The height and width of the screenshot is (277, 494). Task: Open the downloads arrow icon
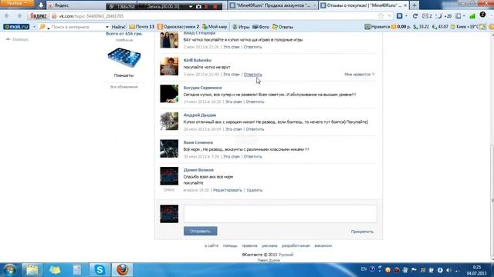point(41,5)
